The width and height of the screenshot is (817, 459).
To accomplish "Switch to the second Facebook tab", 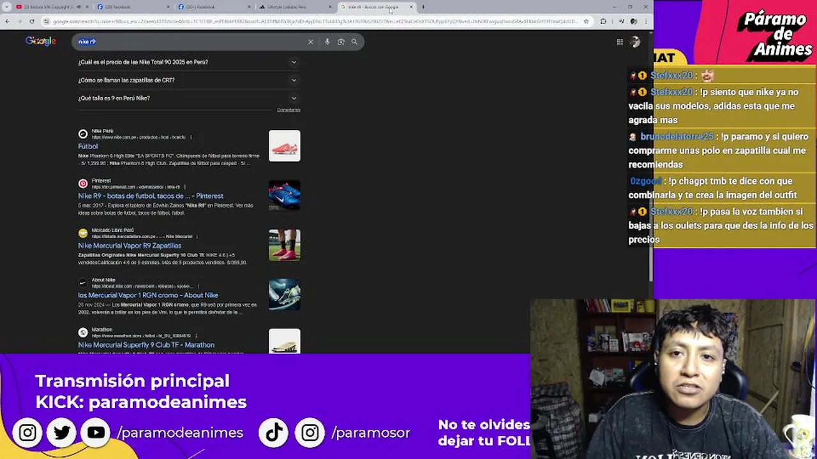I will [213, 7].
